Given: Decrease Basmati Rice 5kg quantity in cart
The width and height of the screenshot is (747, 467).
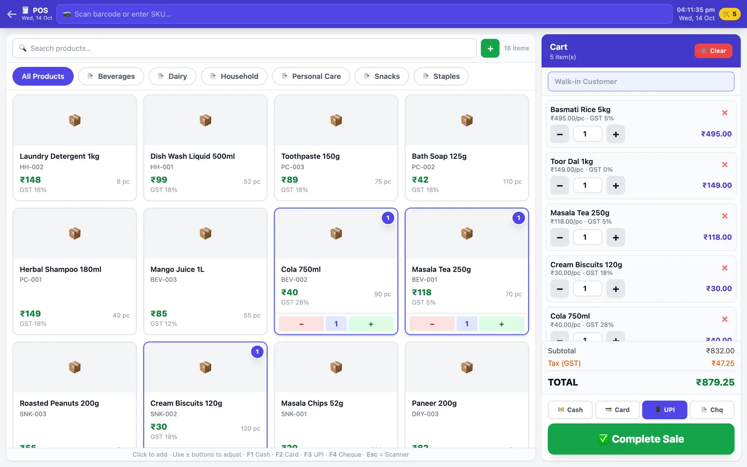Looking at the screenshot, I should pos(560,134).
